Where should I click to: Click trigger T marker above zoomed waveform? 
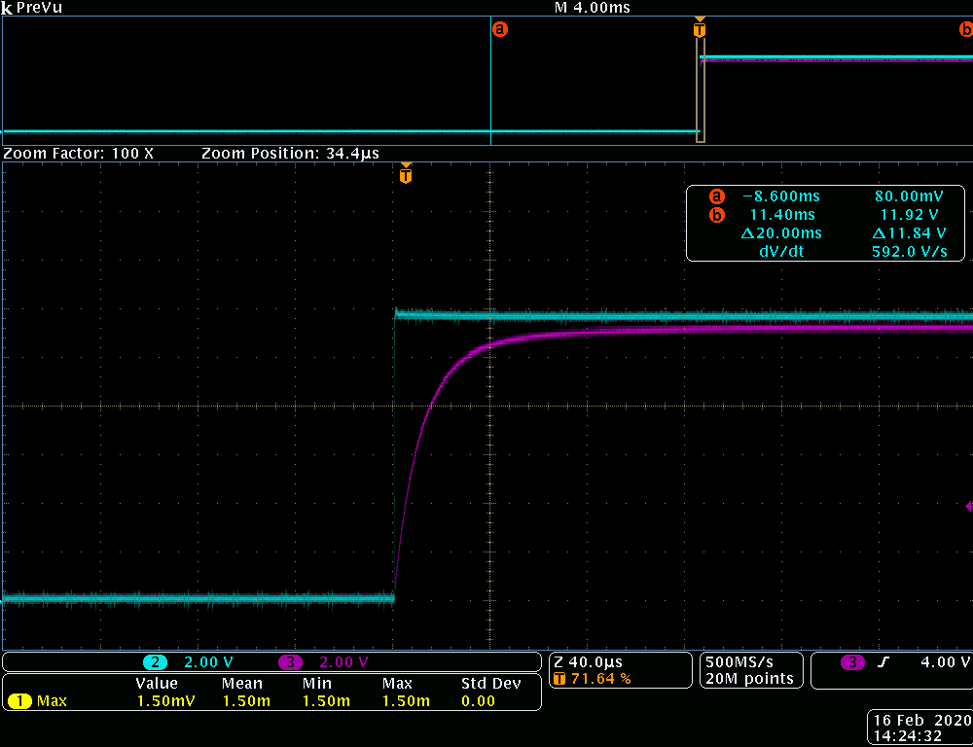(406, 175)
